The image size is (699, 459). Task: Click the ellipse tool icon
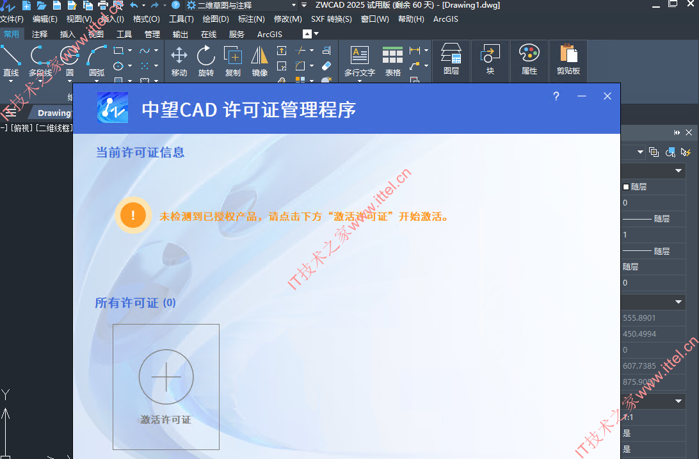point(118,66)
